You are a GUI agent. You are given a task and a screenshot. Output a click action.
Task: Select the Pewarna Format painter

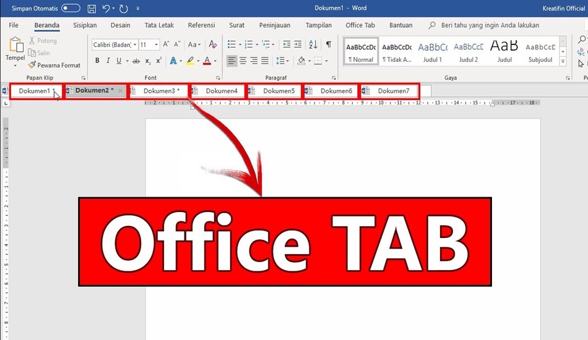point(54,65)
